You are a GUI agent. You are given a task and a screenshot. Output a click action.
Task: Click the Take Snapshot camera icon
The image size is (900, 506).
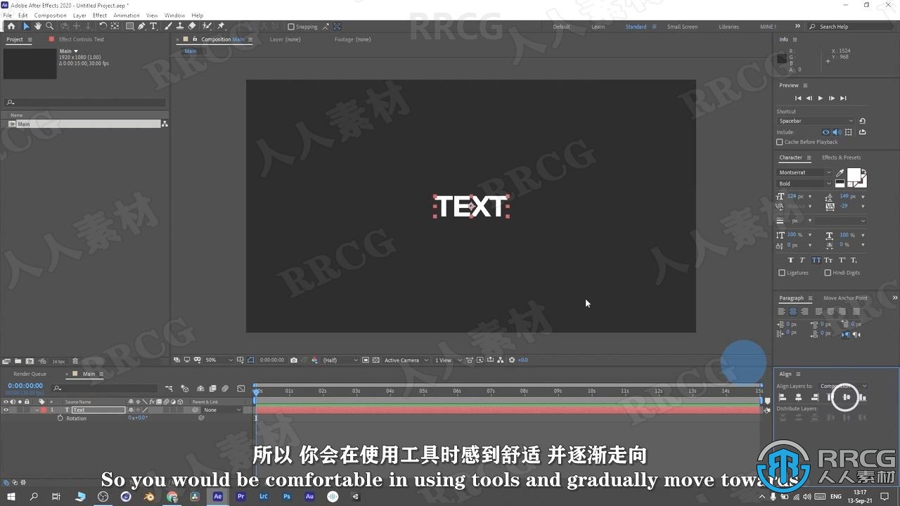(x=294, y=360)
